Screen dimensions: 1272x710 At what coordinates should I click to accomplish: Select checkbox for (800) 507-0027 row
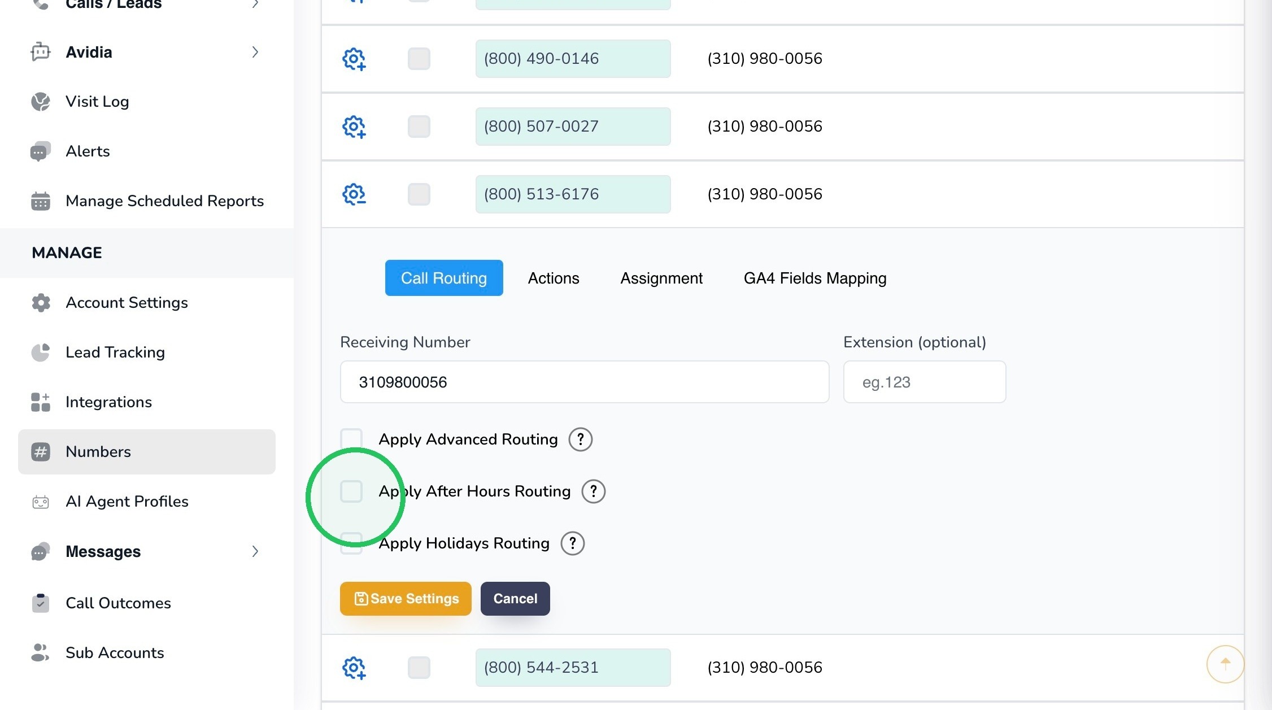[x=419, y=127]
